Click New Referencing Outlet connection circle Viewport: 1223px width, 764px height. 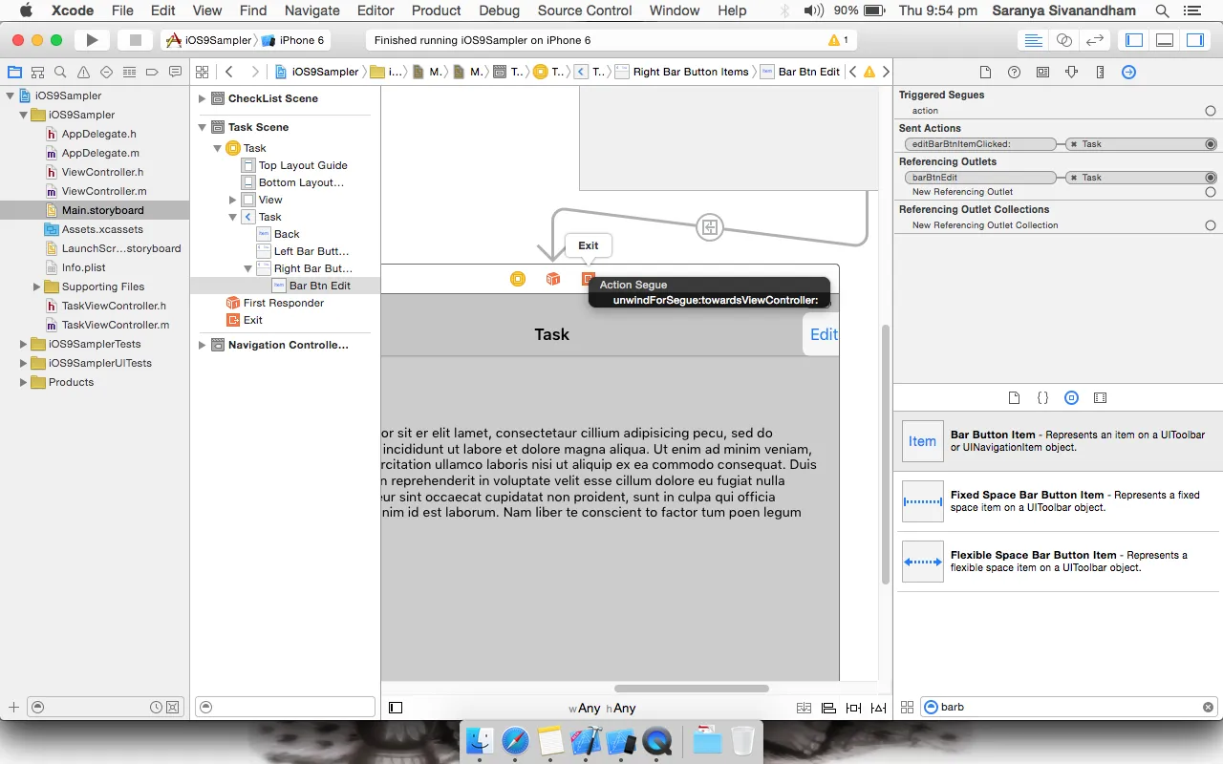coord(1211,192)
